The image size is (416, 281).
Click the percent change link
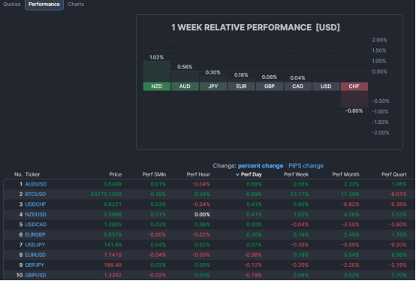(261, 166)
